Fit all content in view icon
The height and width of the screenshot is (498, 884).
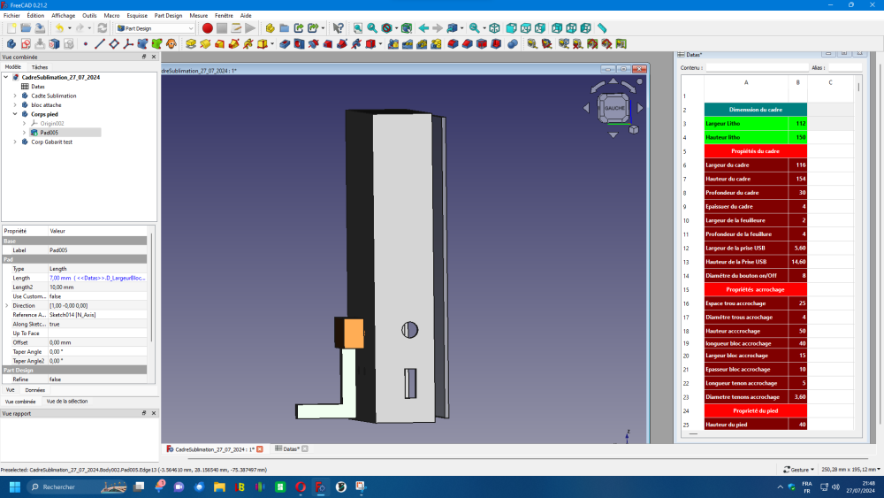coord(358,28)
